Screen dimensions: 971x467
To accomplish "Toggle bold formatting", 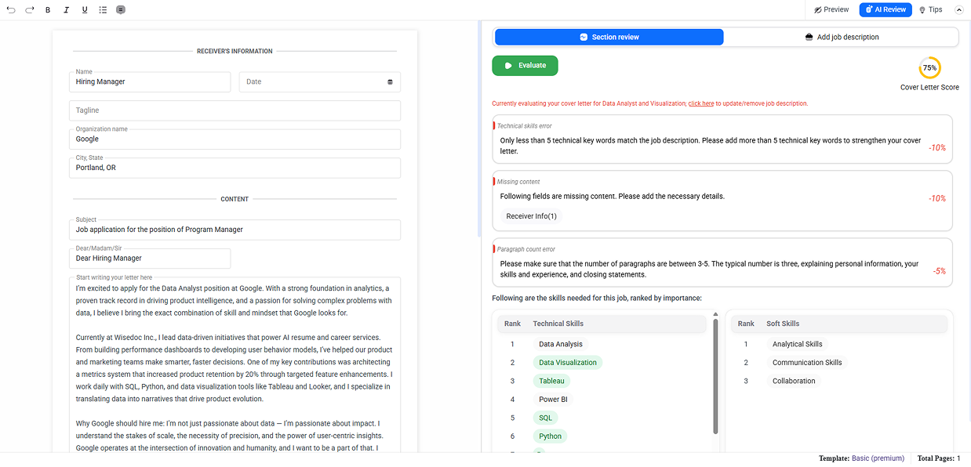I will (x=48, y=9).
